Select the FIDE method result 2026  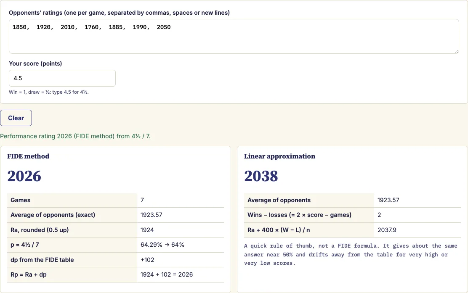(24, 176)
